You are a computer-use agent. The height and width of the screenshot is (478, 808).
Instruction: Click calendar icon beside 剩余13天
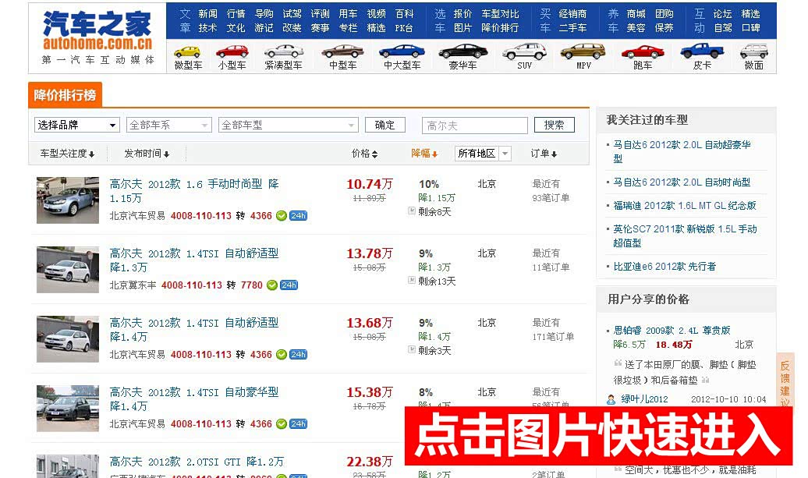[412, 280]
